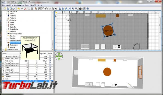The image size is (163, 95).
Task: Click the Add furniture to home icon
Action: 36,8
